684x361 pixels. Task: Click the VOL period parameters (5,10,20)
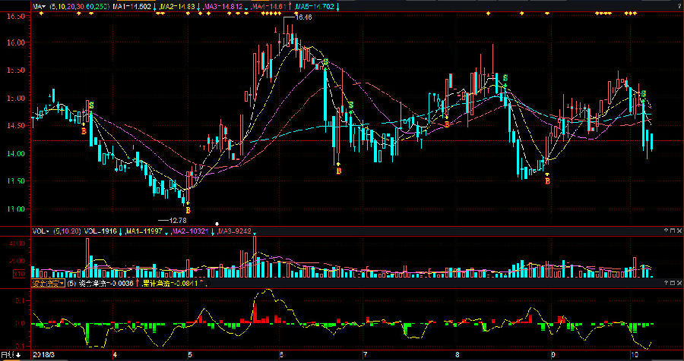pyautogui.click(x=67, y=231)
